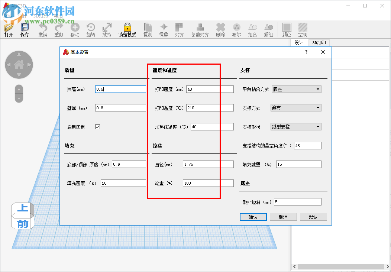Click the fill density (填充密度) input field
Viewport: 391px width, 272px height.
pos(123,183)
